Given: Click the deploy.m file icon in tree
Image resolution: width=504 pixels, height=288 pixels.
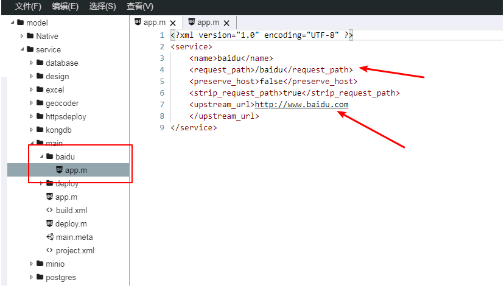Looking at the screenshot, I should point(50,223).
